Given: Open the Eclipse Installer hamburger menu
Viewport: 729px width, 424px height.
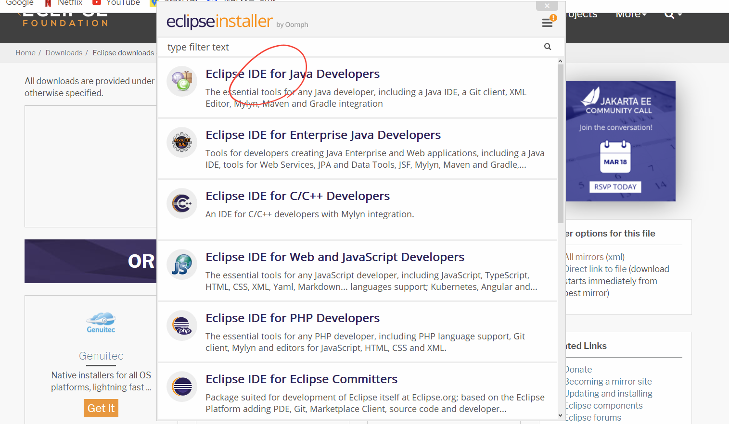Looking at the screenshot, I should 547,23.
